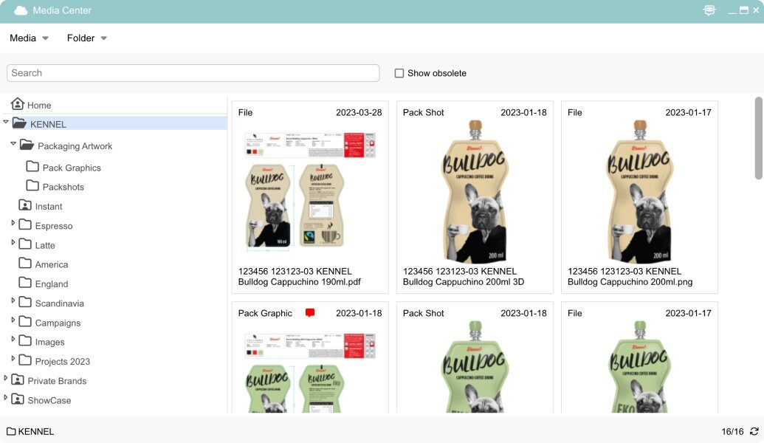Open the Folder menu
764x443 pixels.
pyautogui.click(x=86, y=38)
